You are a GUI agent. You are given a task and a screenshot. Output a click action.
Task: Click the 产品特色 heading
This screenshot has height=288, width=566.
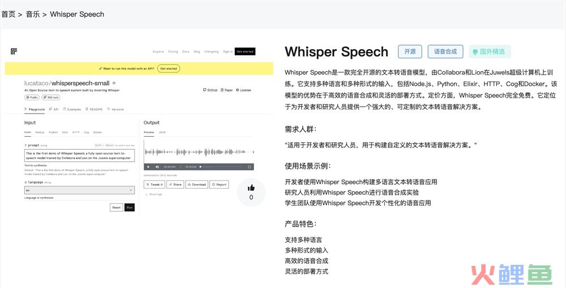301,224
